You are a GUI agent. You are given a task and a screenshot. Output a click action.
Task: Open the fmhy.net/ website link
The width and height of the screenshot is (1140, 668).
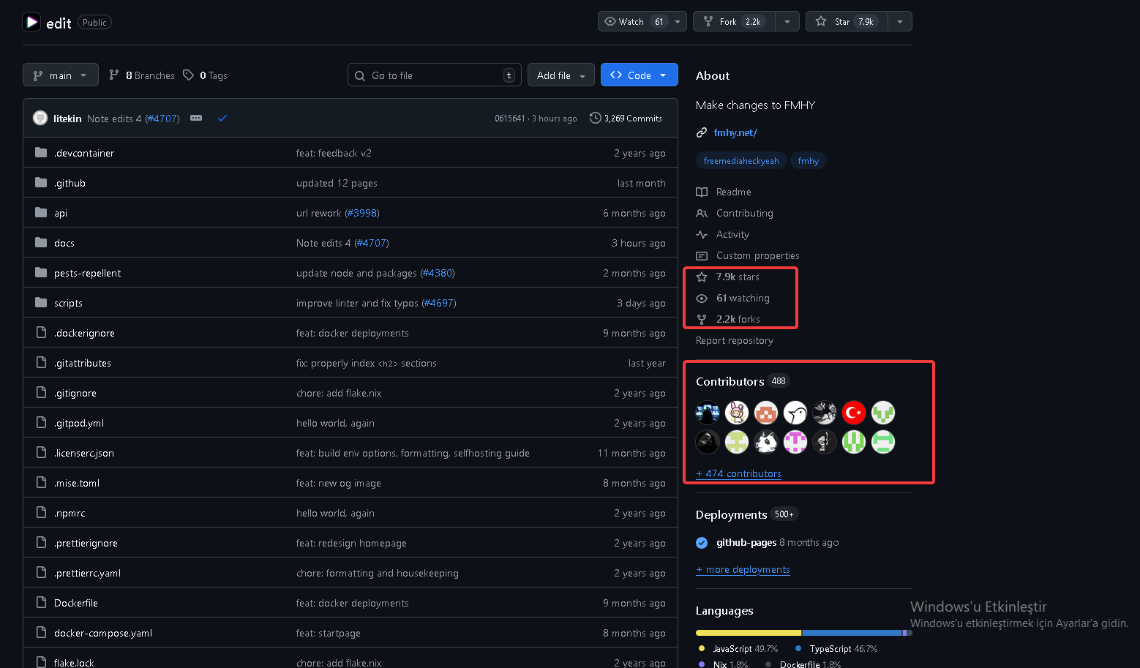(x=735, y=132)
